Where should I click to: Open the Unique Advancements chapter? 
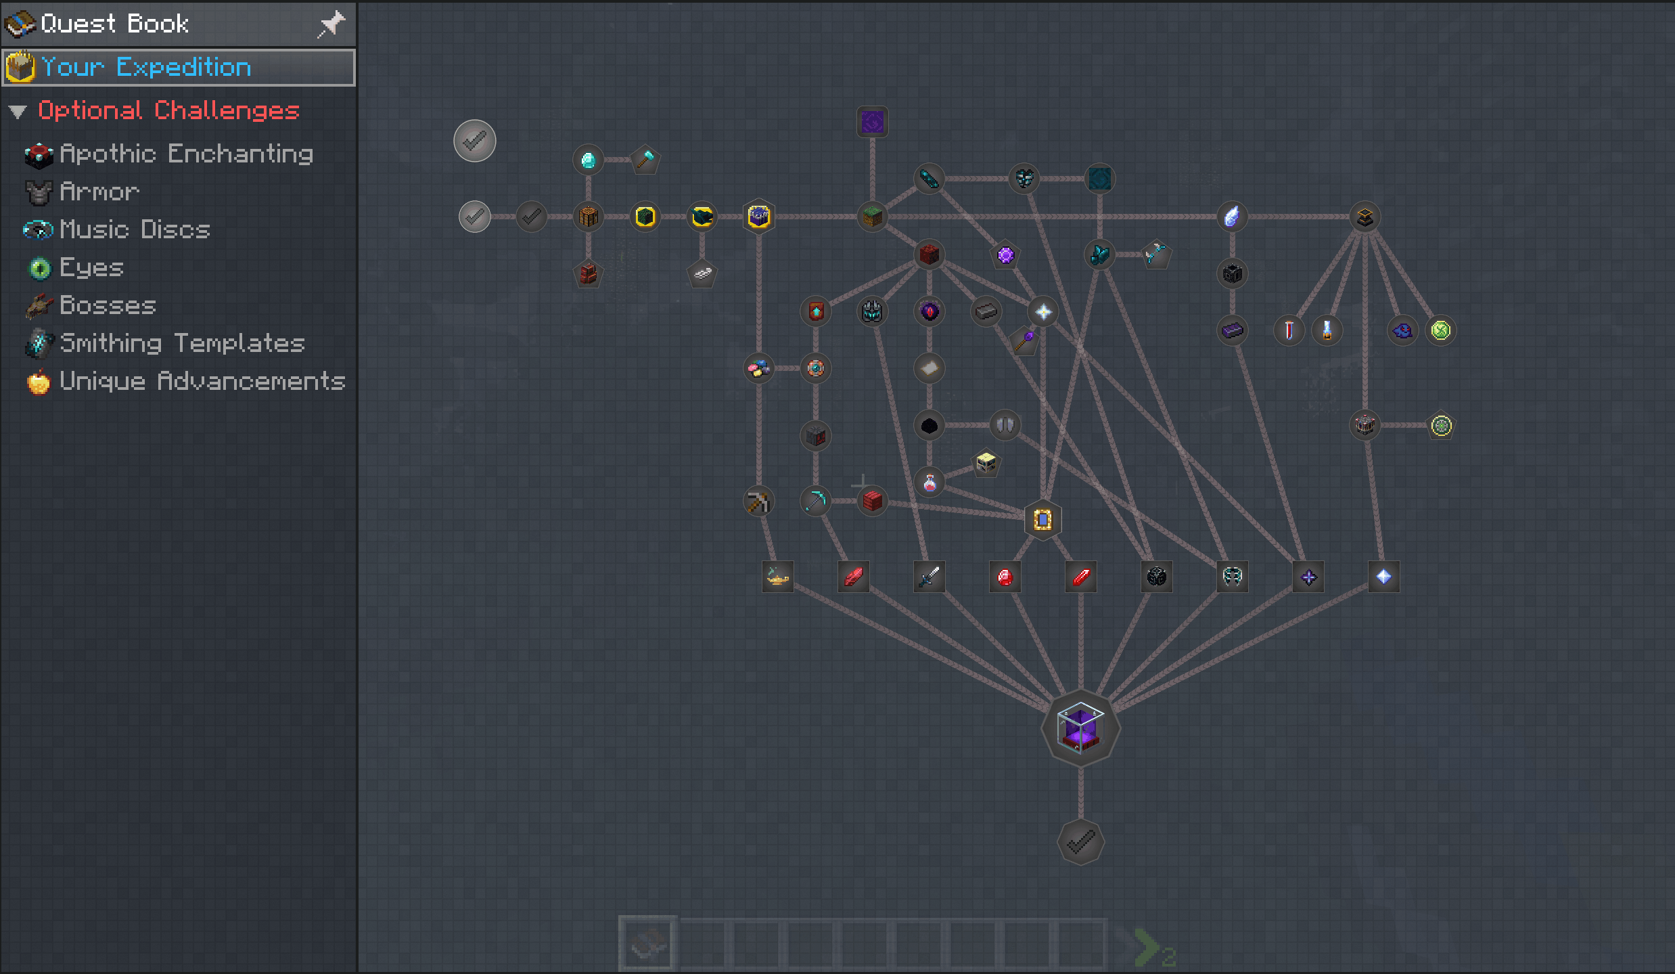coord(185,382)
